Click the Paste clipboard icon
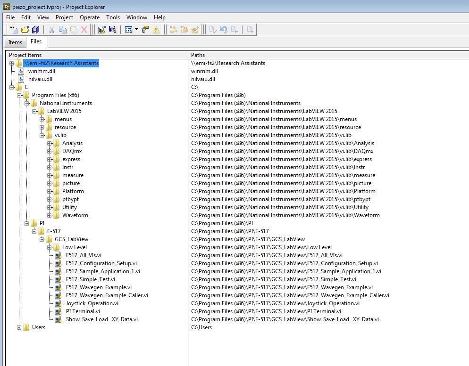The width and height of the screenshot is (469, 366). click(x=74, y=30)
